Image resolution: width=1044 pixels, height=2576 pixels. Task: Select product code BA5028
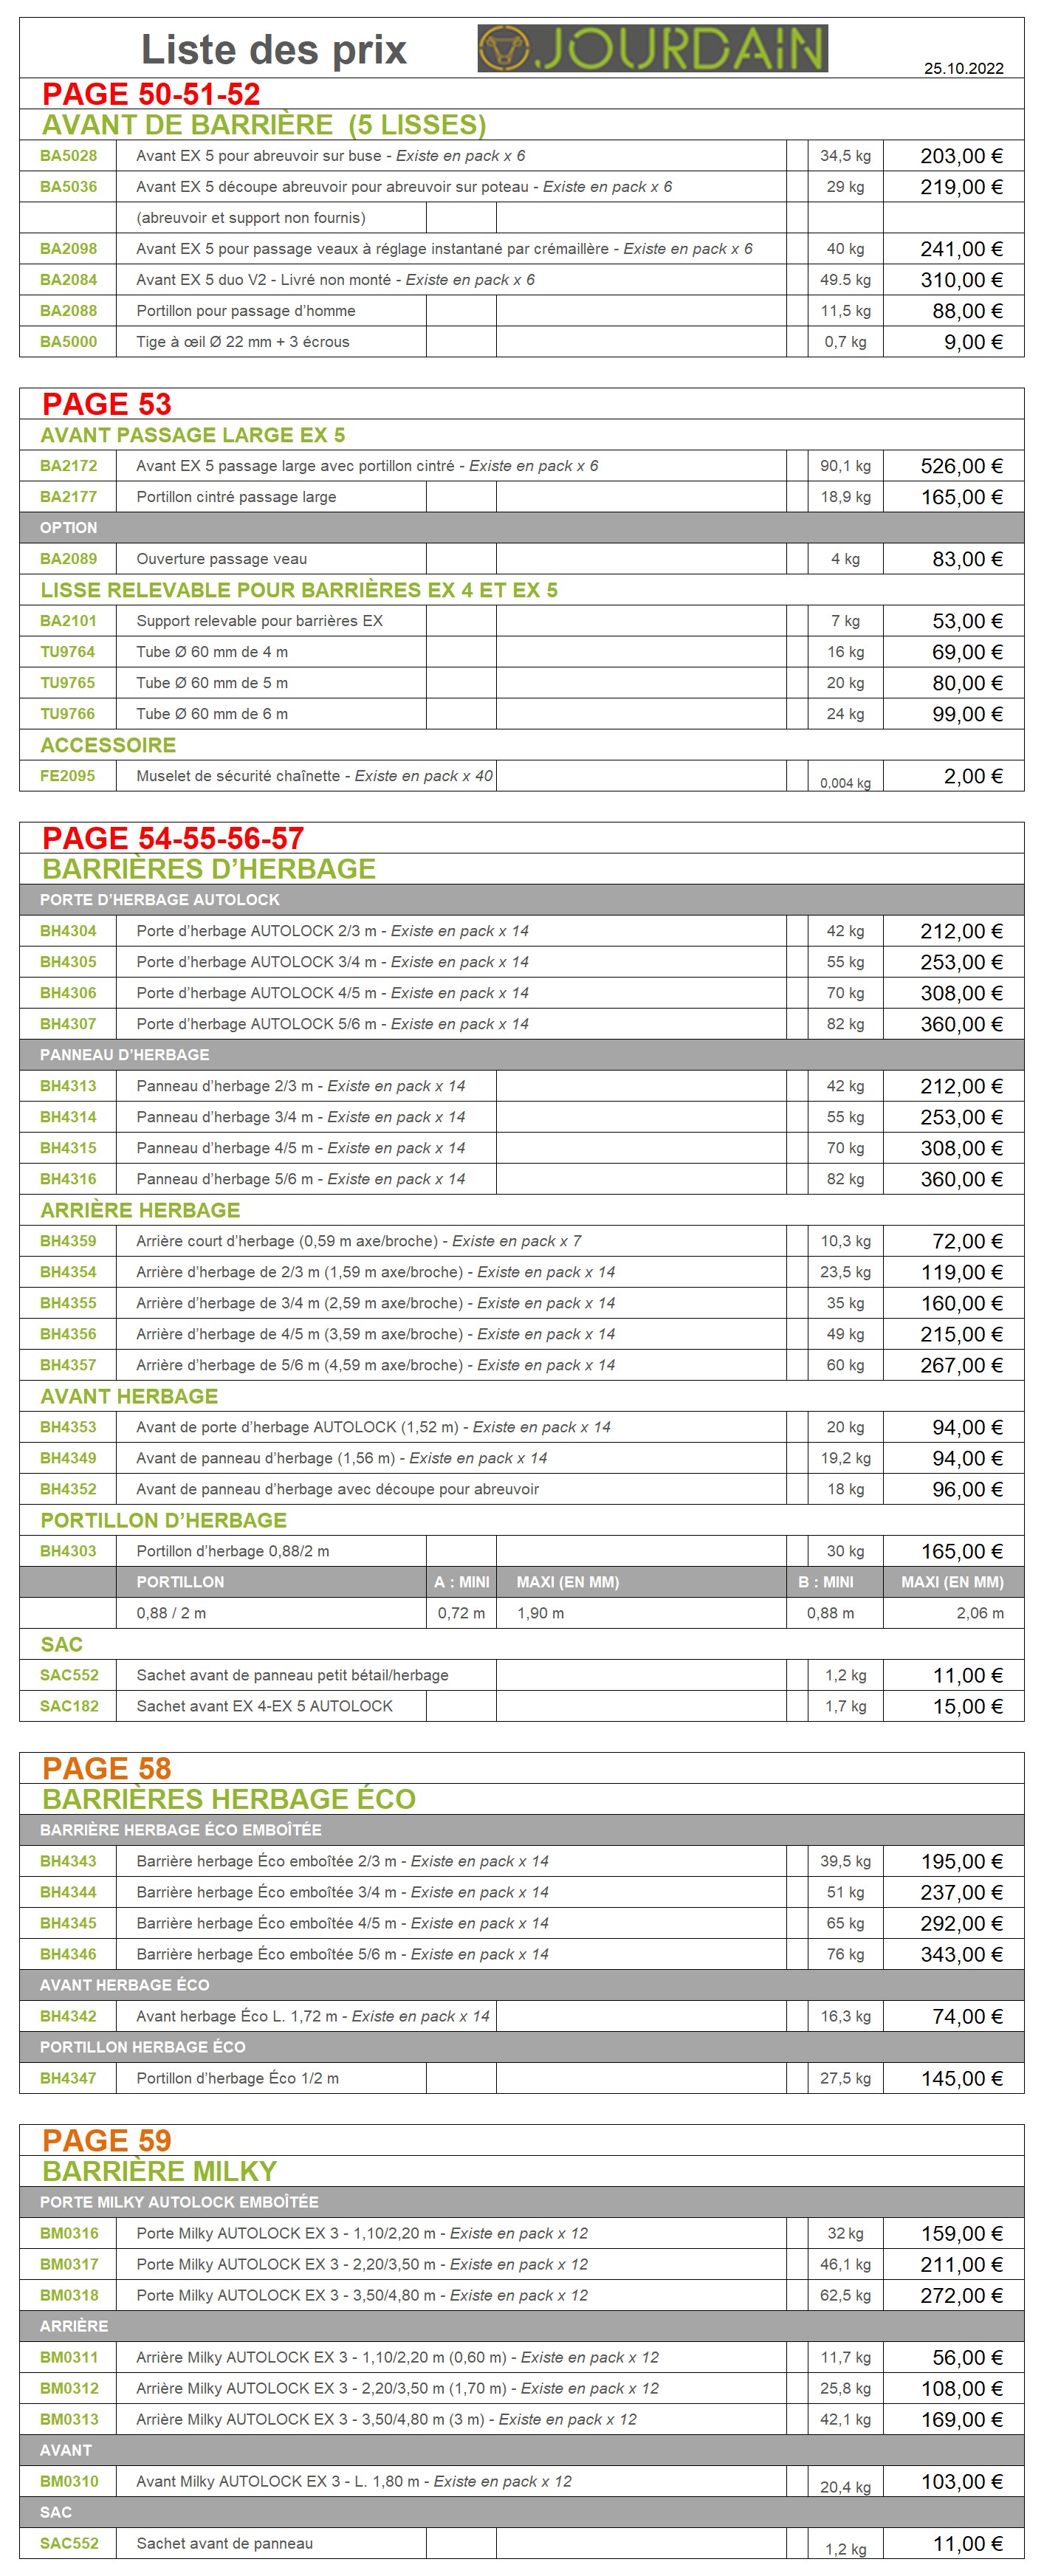tap(68, 156)
